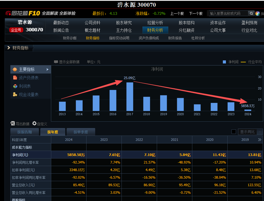Switch to the 财务指标 sub-tab
The height and width of the screenshot is (201, 264).
93,38
